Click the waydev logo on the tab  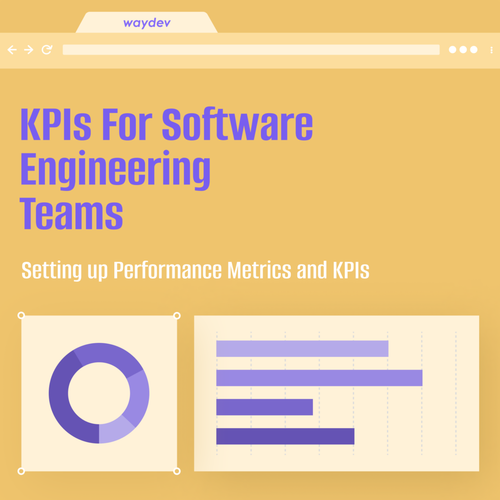pyautogui.click(x=146, y=22)
